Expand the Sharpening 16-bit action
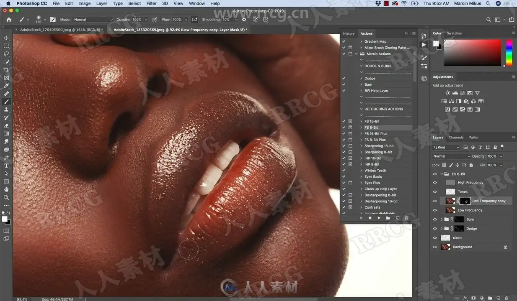Screen dimensions: 517x301 (x=361, y=146)
